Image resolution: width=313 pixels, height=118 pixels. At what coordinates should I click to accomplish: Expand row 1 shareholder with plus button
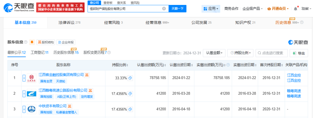point(24,78)
